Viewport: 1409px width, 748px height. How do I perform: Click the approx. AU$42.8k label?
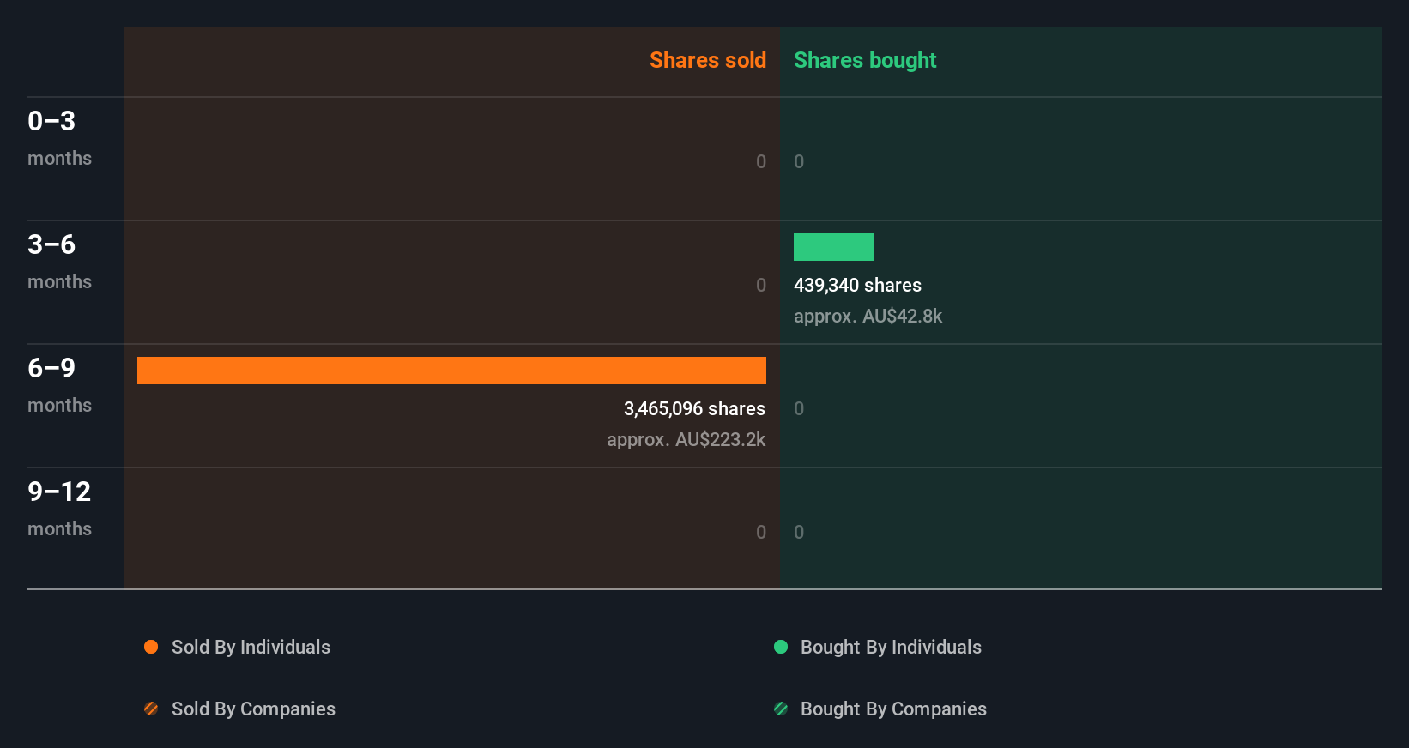click(x=868, y=316)
